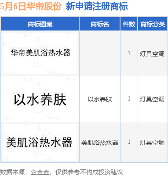Click count '1' in the 以水养肤 row
The image size is (168, 176).
point(129,99)
